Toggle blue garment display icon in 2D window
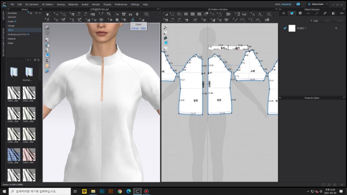 click(165, 43)
